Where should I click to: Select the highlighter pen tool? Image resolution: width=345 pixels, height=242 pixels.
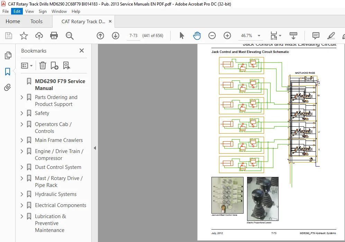(x=331, y=36)
